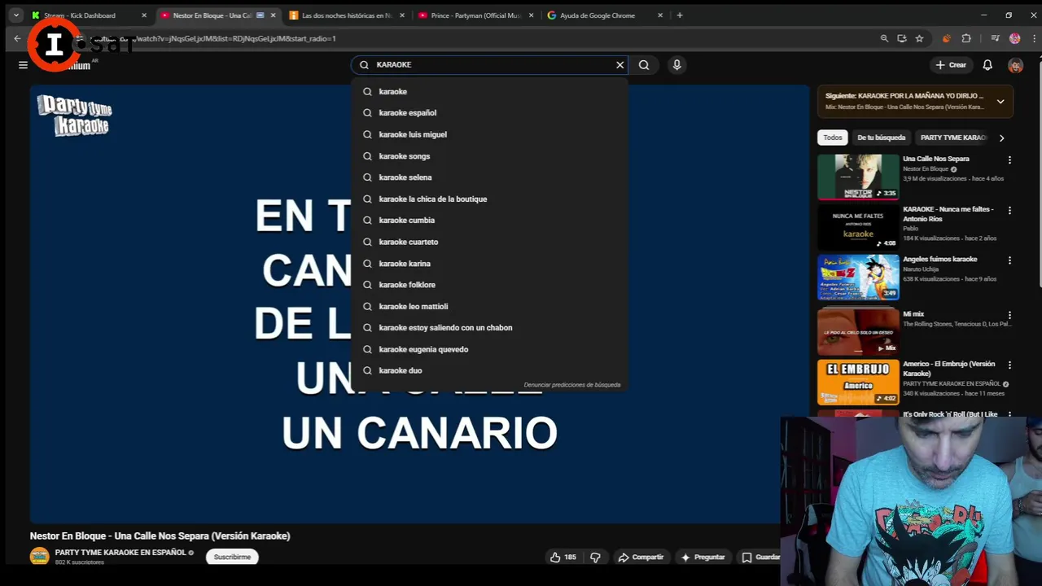The height and width of the screenshot is (586, 1042).
Task: Open YouTube notifications bell
Action: pos(987,65)
